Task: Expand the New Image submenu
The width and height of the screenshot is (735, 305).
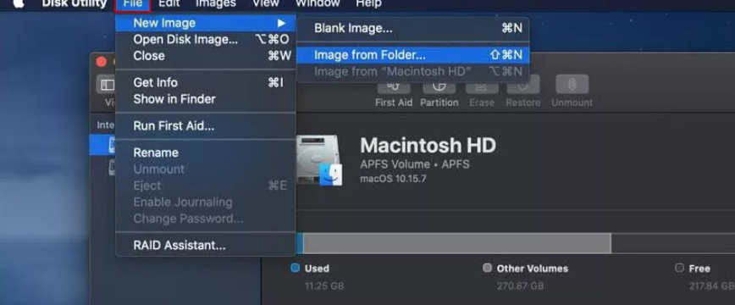Action: pos(206,23)
